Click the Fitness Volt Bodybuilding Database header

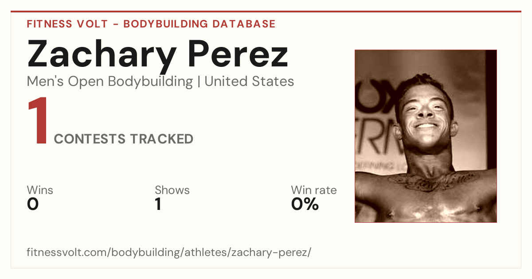tap(151, 24)
